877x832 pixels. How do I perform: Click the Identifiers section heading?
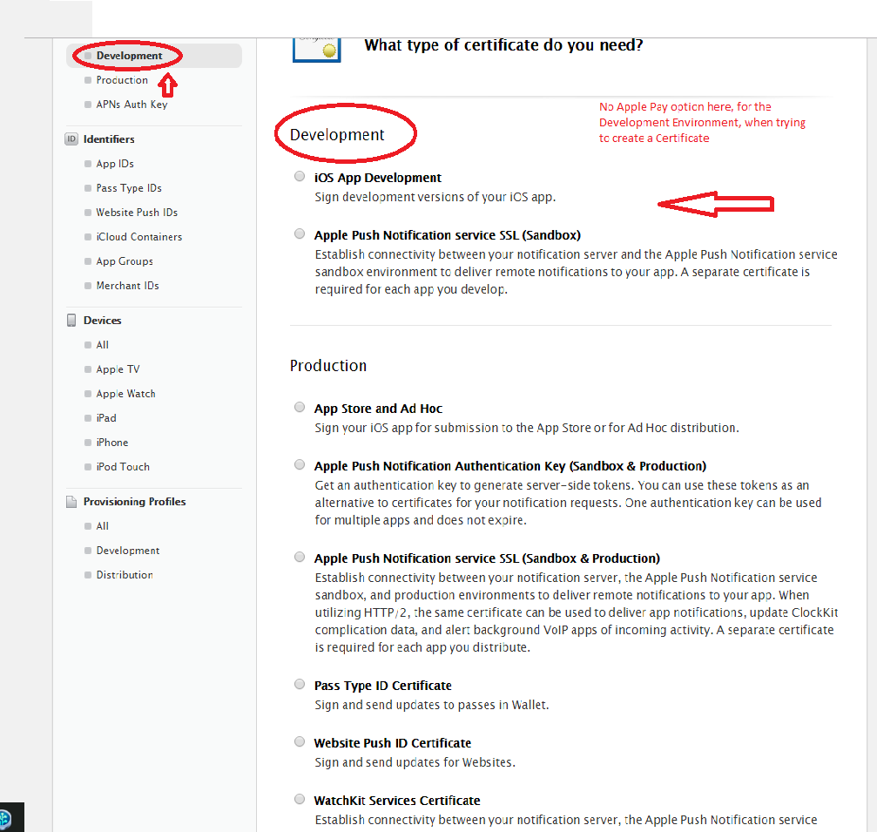tap(109, 139)
